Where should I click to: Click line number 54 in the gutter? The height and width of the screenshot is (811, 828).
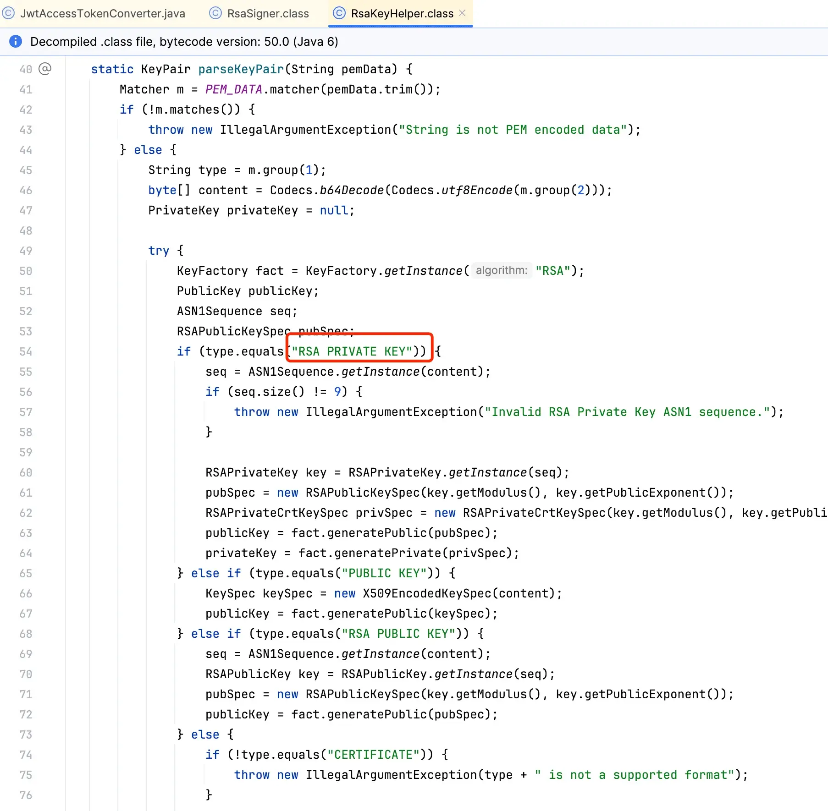pos(26,351)
